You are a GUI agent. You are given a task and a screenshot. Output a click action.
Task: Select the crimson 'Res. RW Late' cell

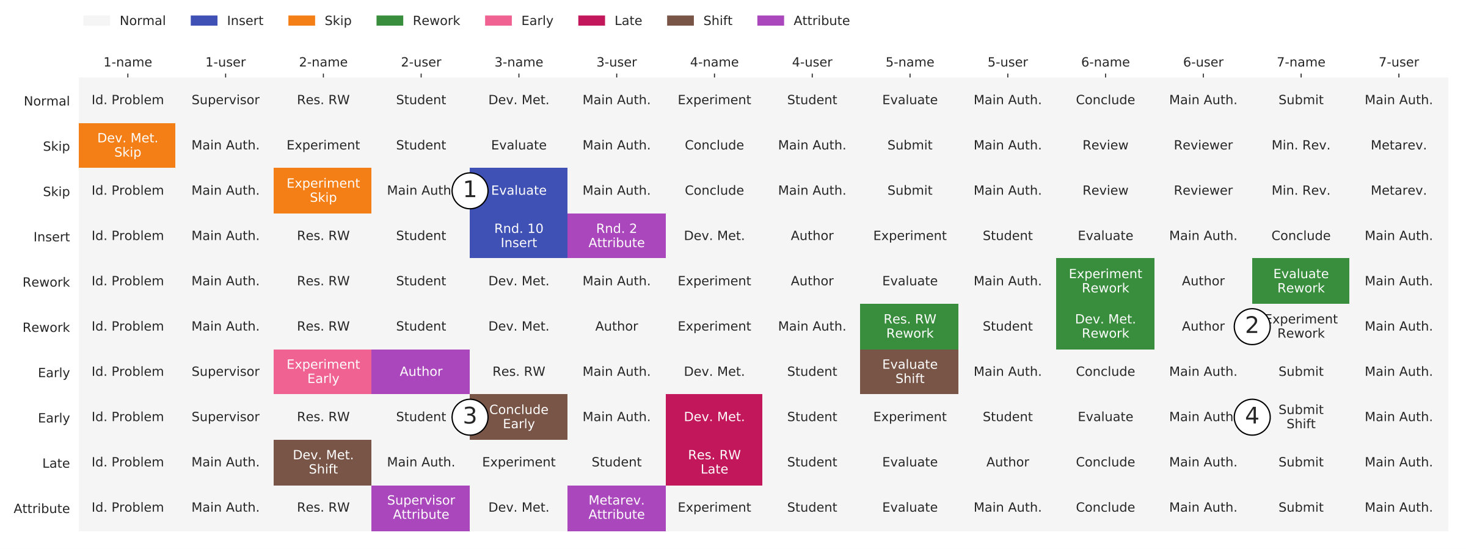tap(714, 462)
